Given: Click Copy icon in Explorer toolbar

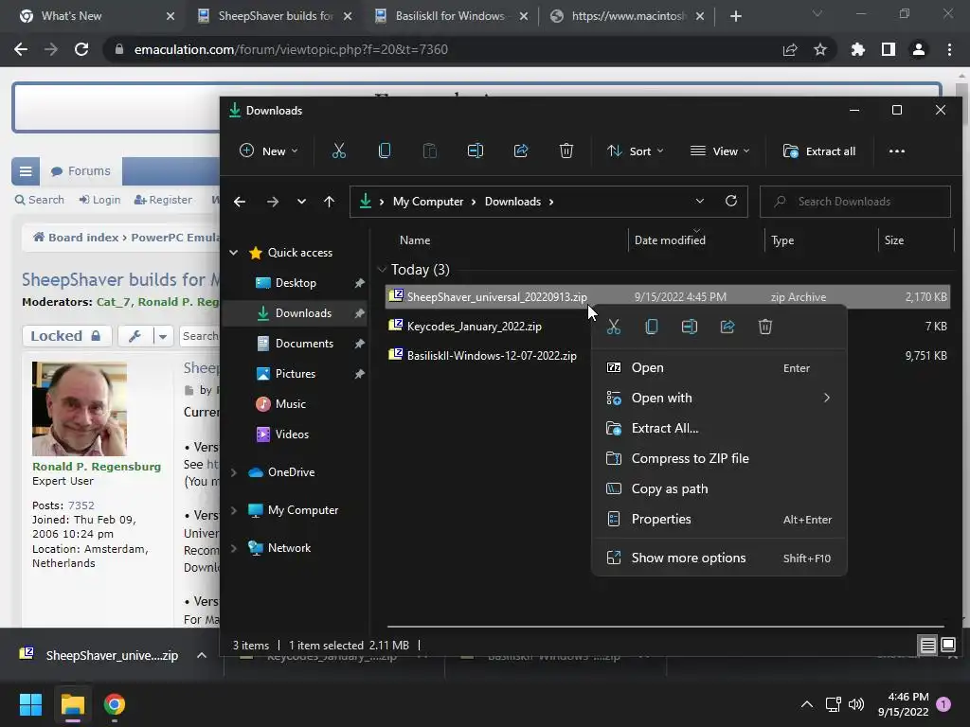Looking at the screenshot, I should pyautogui.click(x=385, y=151).
